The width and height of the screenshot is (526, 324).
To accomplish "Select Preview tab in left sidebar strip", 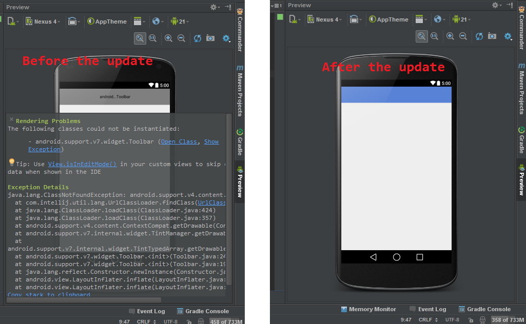I will tap(240, 183).
